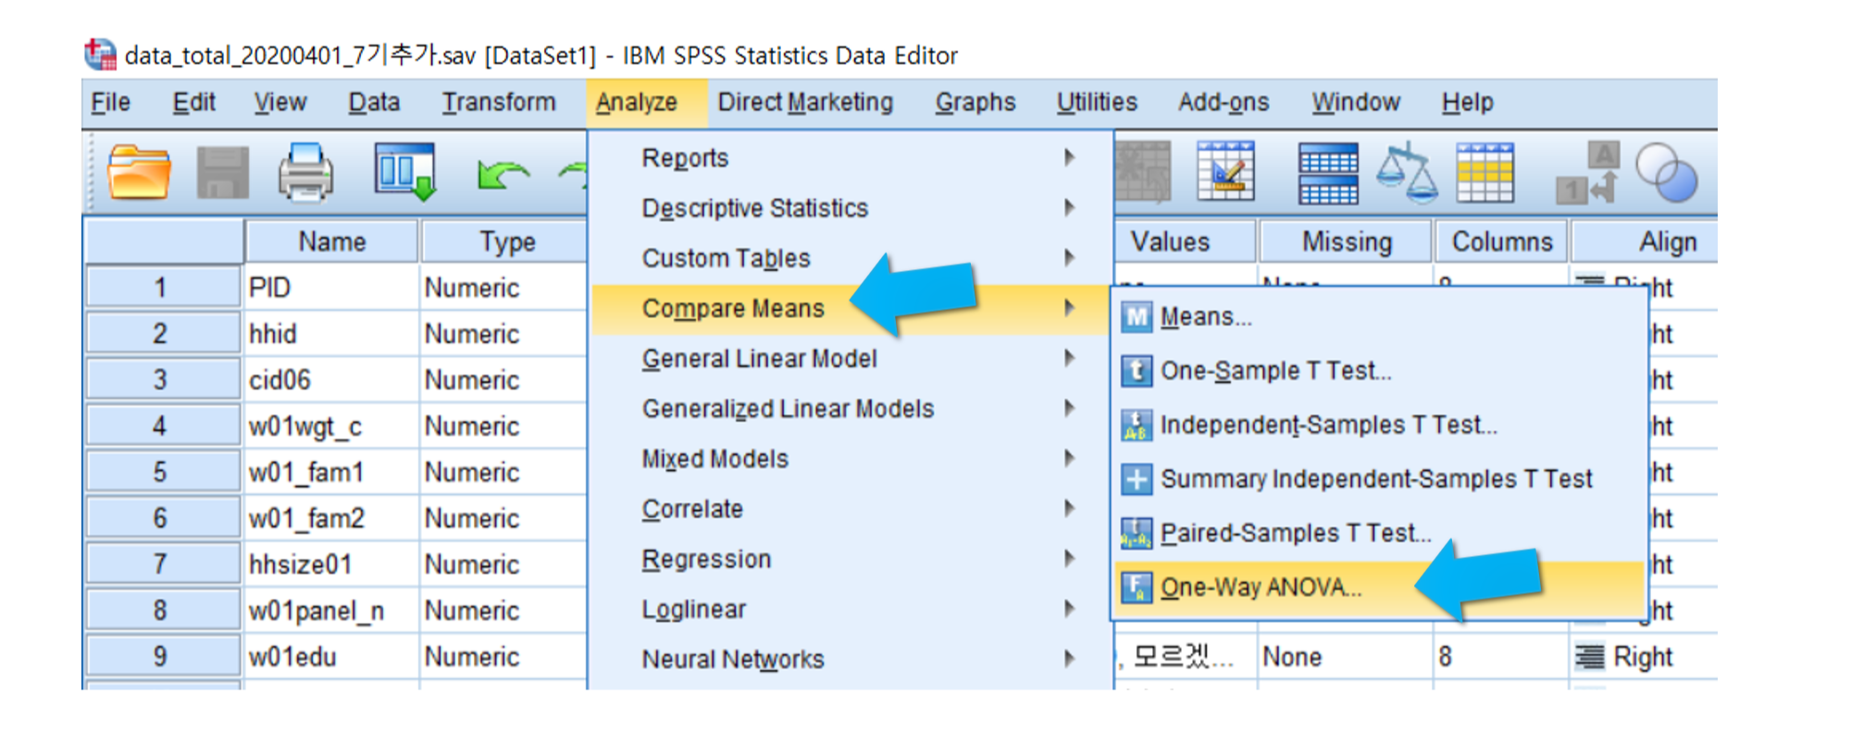Expand the Generalized Linear Models submenu arrow
The image size is (1851, 731).
1069,408
